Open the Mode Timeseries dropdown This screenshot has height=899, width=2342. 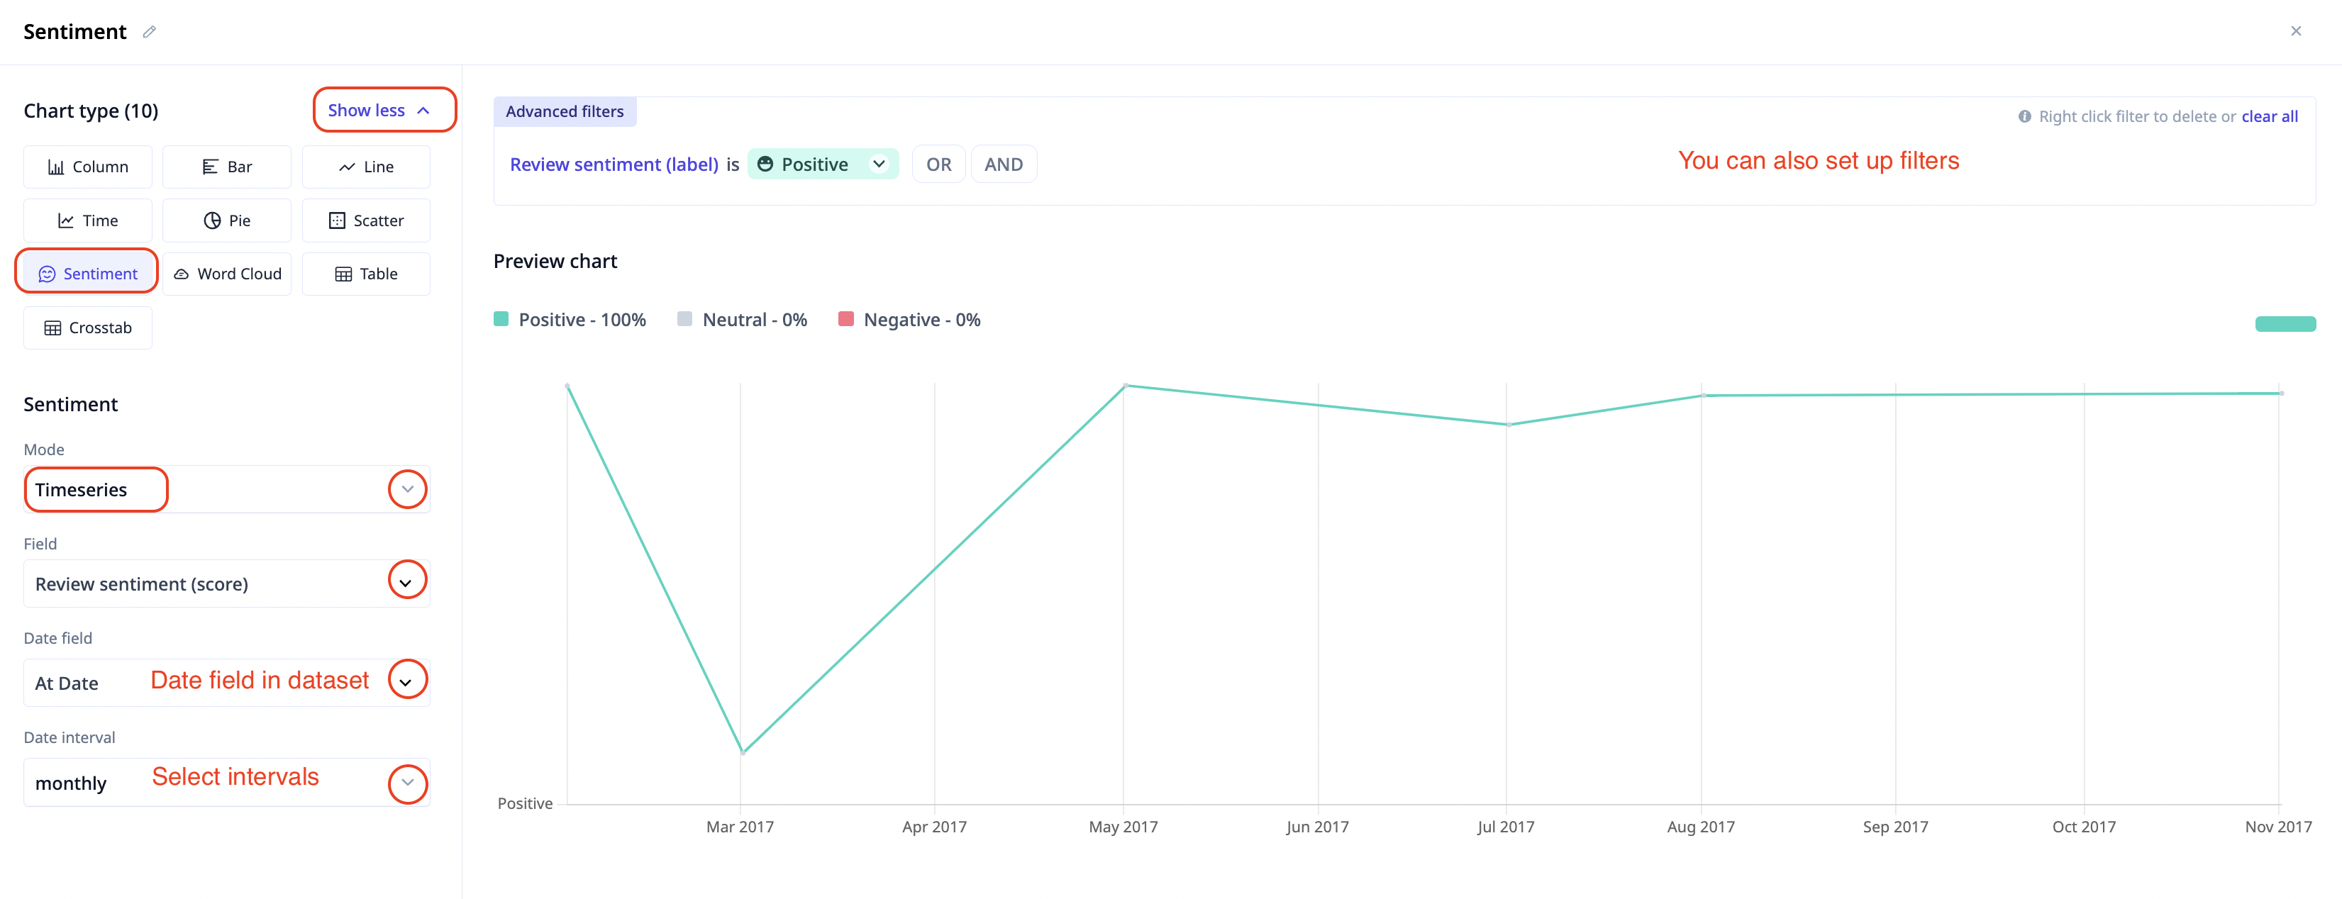pyautogui.click(x=407, y=490)
